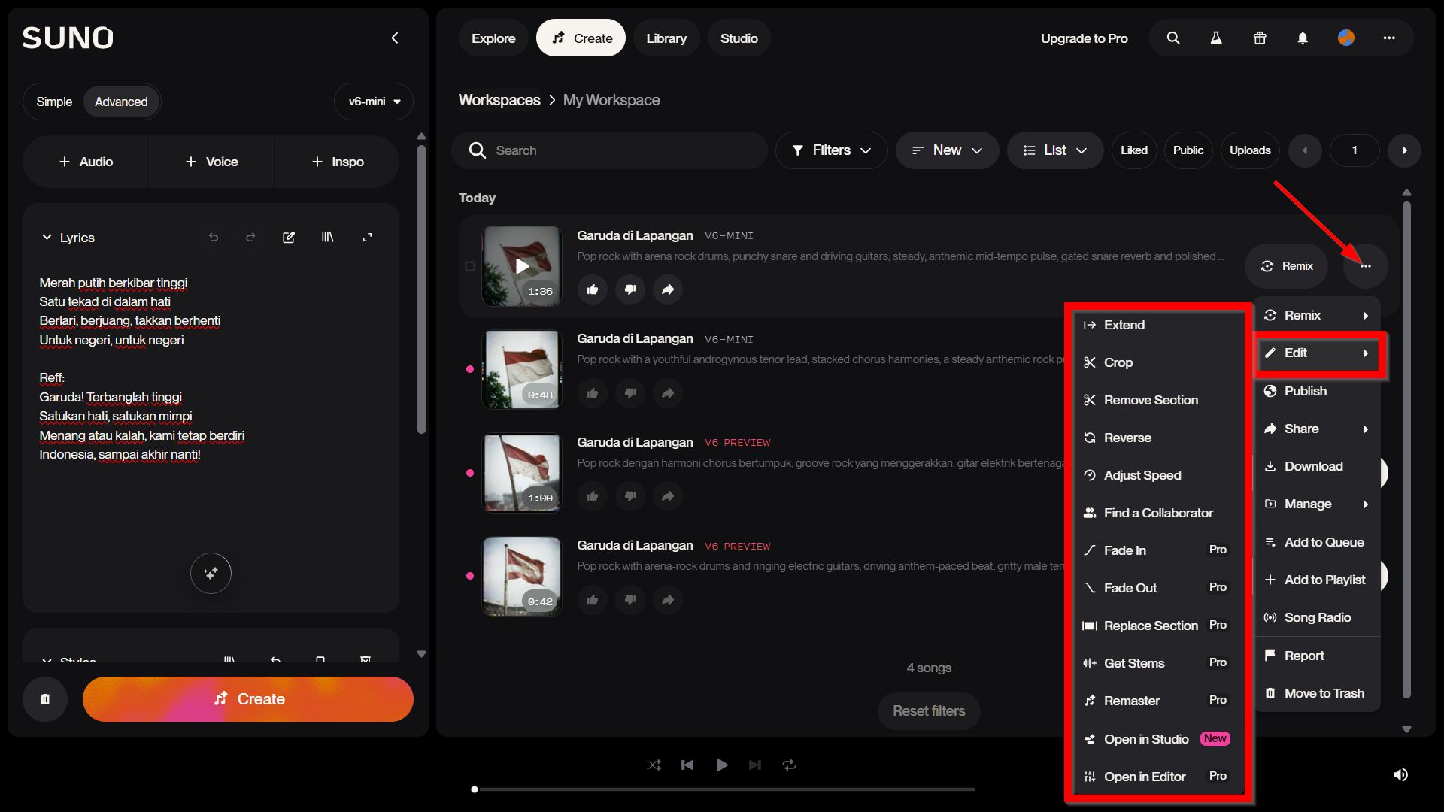Toggle repeat in the player bar
The height and width of the screenshot is (812, 1444).
pos(789,765)
